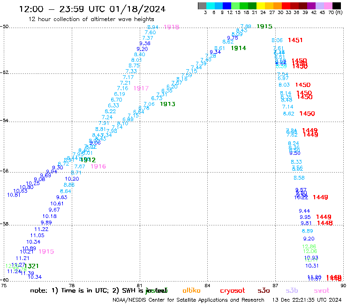
Task: Select the purple swatch in the color legend
Action: (x=311, y=6)
